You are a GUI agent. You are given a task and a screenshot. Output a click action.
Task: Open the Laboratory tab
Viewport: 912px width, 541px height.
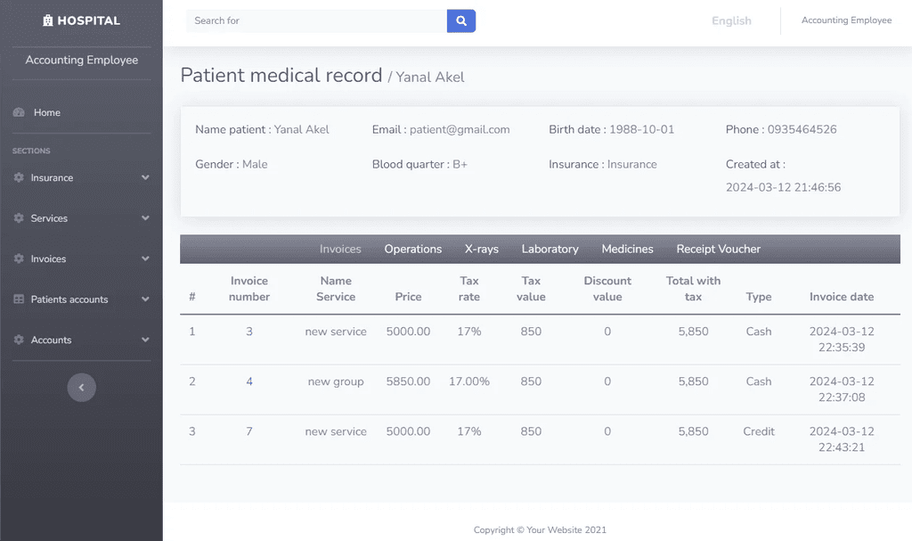click(x=550, y=250)
